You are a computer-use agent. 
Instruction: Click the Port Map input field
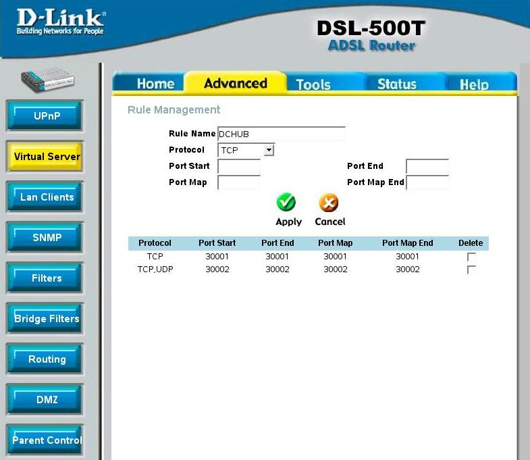(x=238, y=182)
